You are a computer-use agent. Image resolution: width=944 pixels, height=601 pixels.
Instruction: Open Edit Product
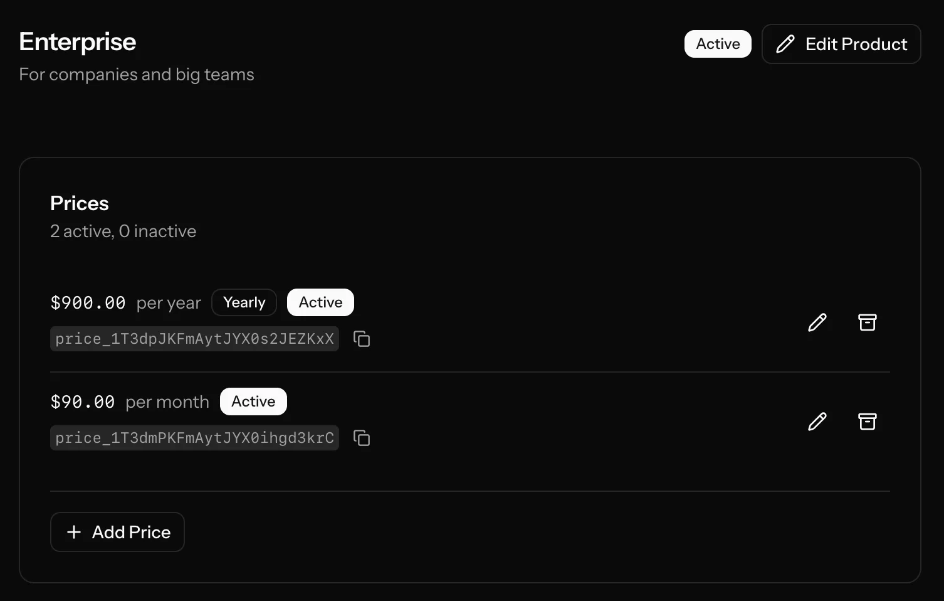pos(841,44)
